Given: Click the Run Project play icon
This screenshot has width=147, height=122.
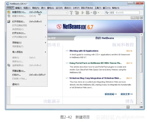Looking at the screenshot, I should 83,13.
